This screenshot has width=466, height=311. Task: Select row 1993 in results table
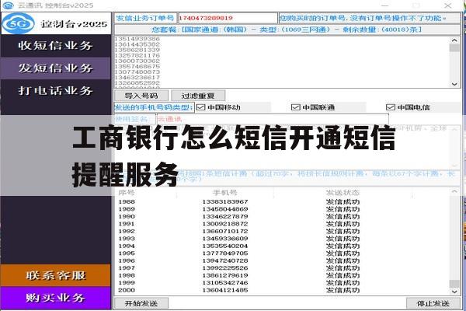(x=283, y=239)
